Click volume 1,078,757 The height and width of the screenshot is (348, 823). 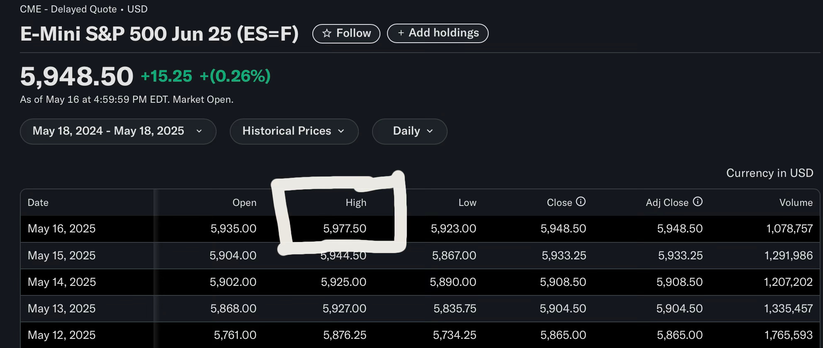(x=789, y=229)
